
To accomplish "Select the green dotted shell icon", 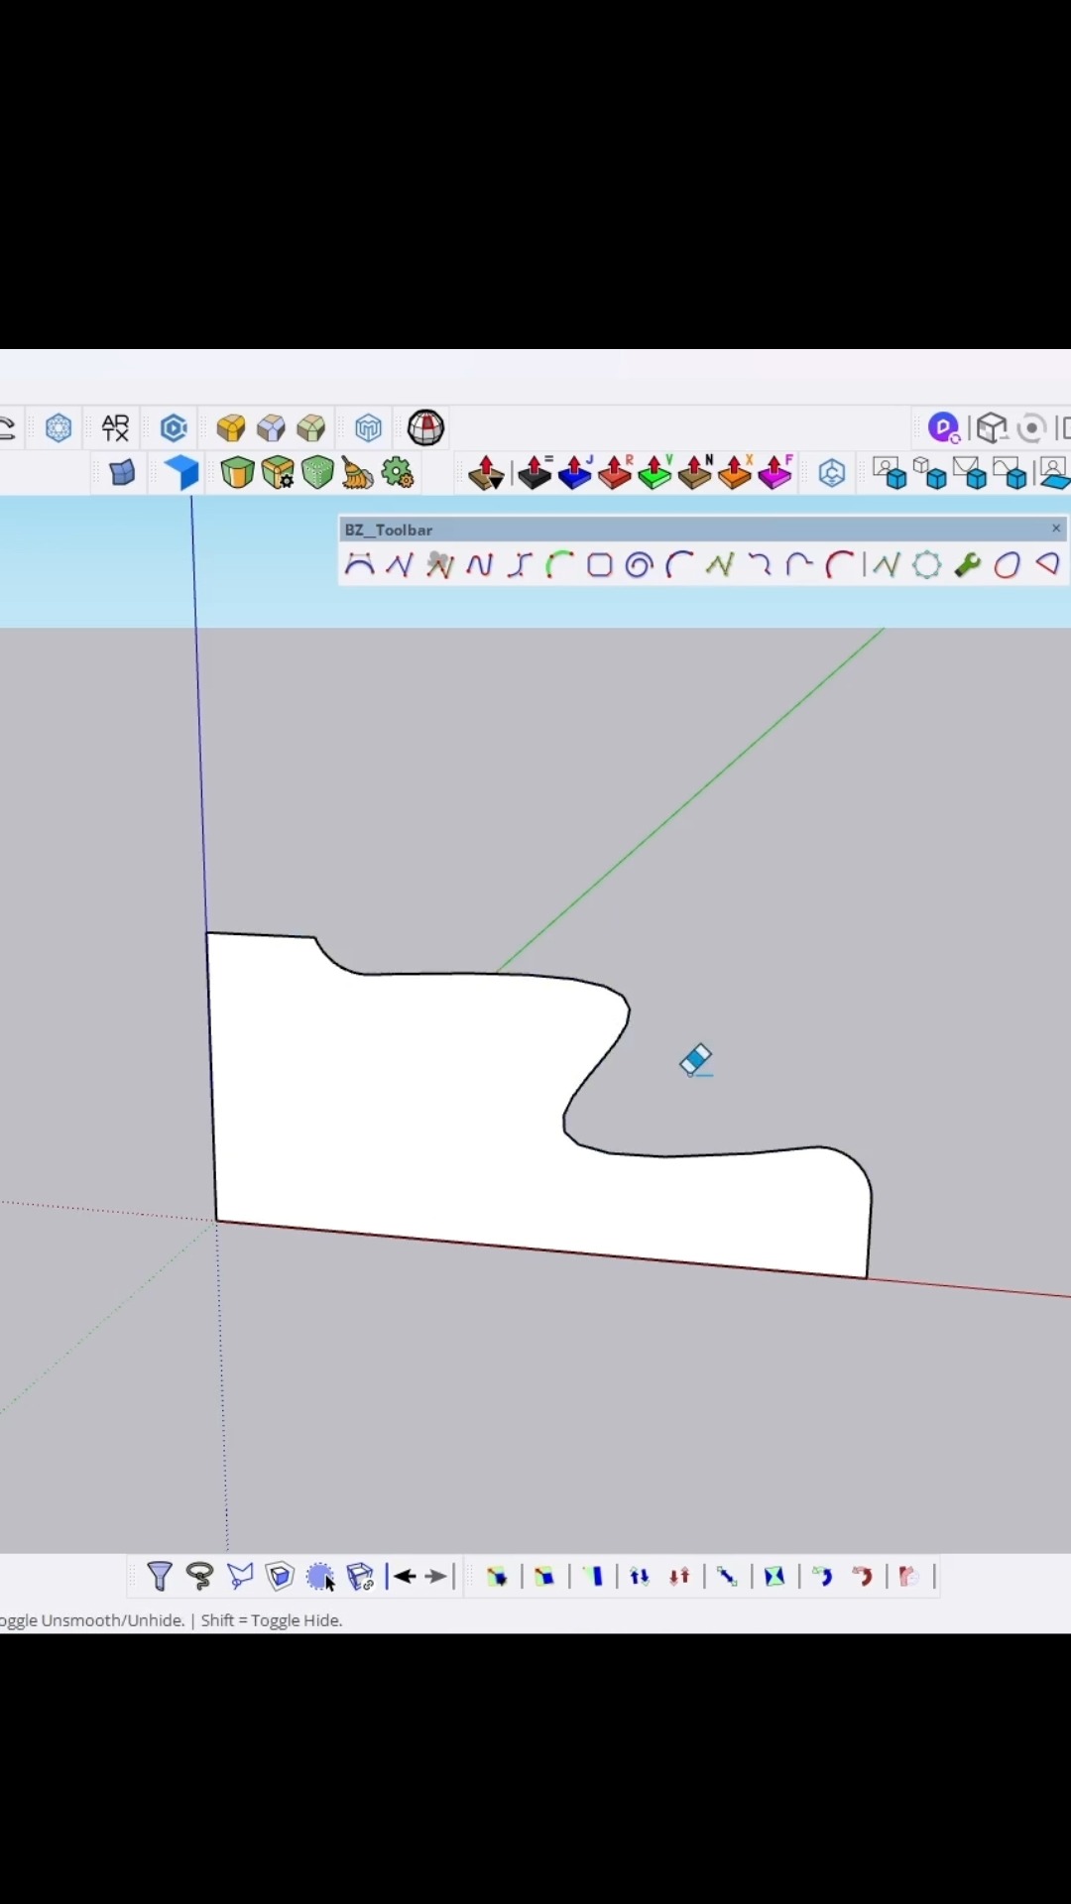I will tap(317, 473).
